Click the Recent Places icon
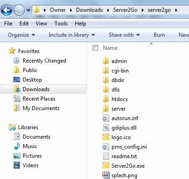This screenshot has width=189, height=179. click(17, 99)
